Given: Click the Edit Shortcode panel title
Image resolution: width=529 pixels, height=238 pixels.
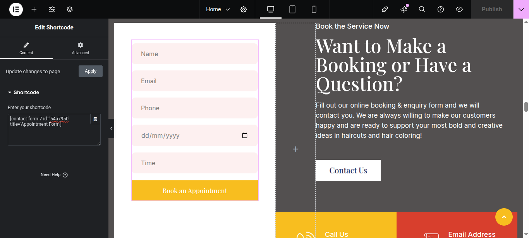Looking at the screenshot, I should click(54, 27).
